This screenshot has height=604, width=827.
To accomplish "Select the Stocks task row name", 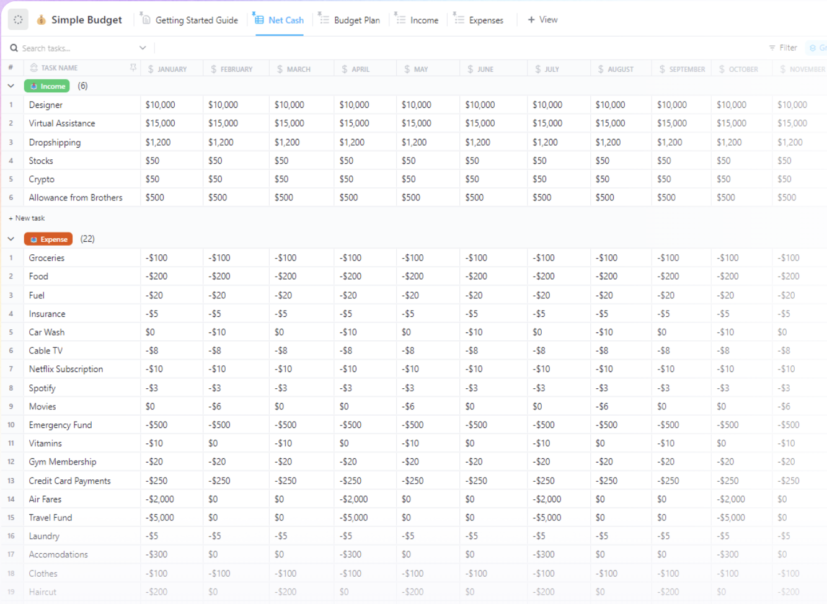I will (41, 161).
